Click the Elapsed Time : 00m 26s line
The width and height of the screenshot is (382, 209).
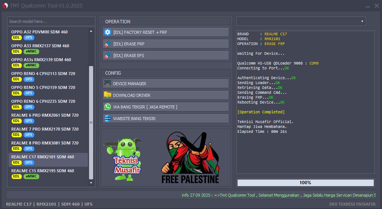click(262, 131)
